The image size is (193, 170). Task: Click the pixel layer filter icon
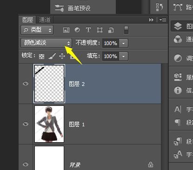coord(67,30)
